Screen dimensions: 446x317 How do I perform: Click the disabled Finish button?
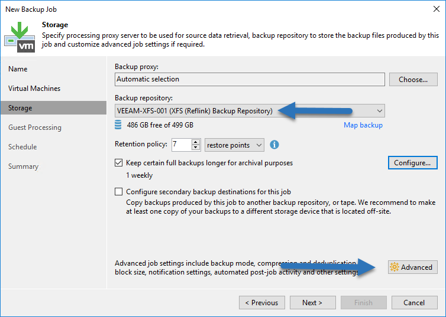[364, 302]
